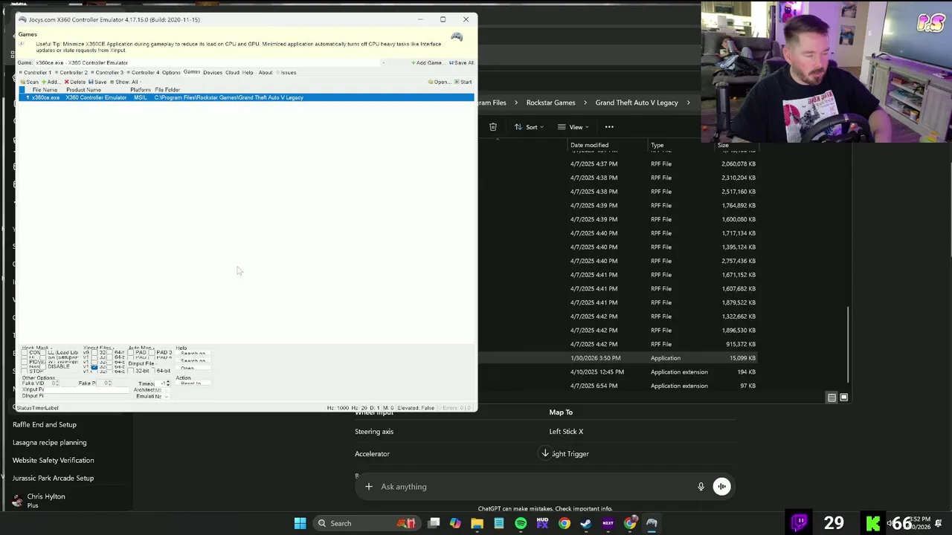952x535 pixels.
Task: Toggle the DISABLE hook mask checkbox
Action: coord(43,366)
